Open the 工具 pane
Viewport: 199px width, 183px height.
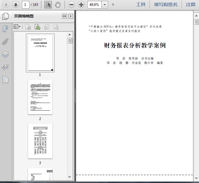tap(141, 4)
